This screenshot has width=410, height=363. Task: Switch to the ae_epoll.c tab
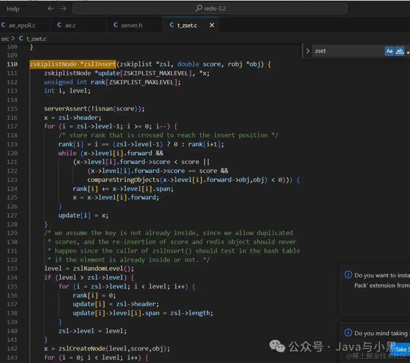click(22, 25)
